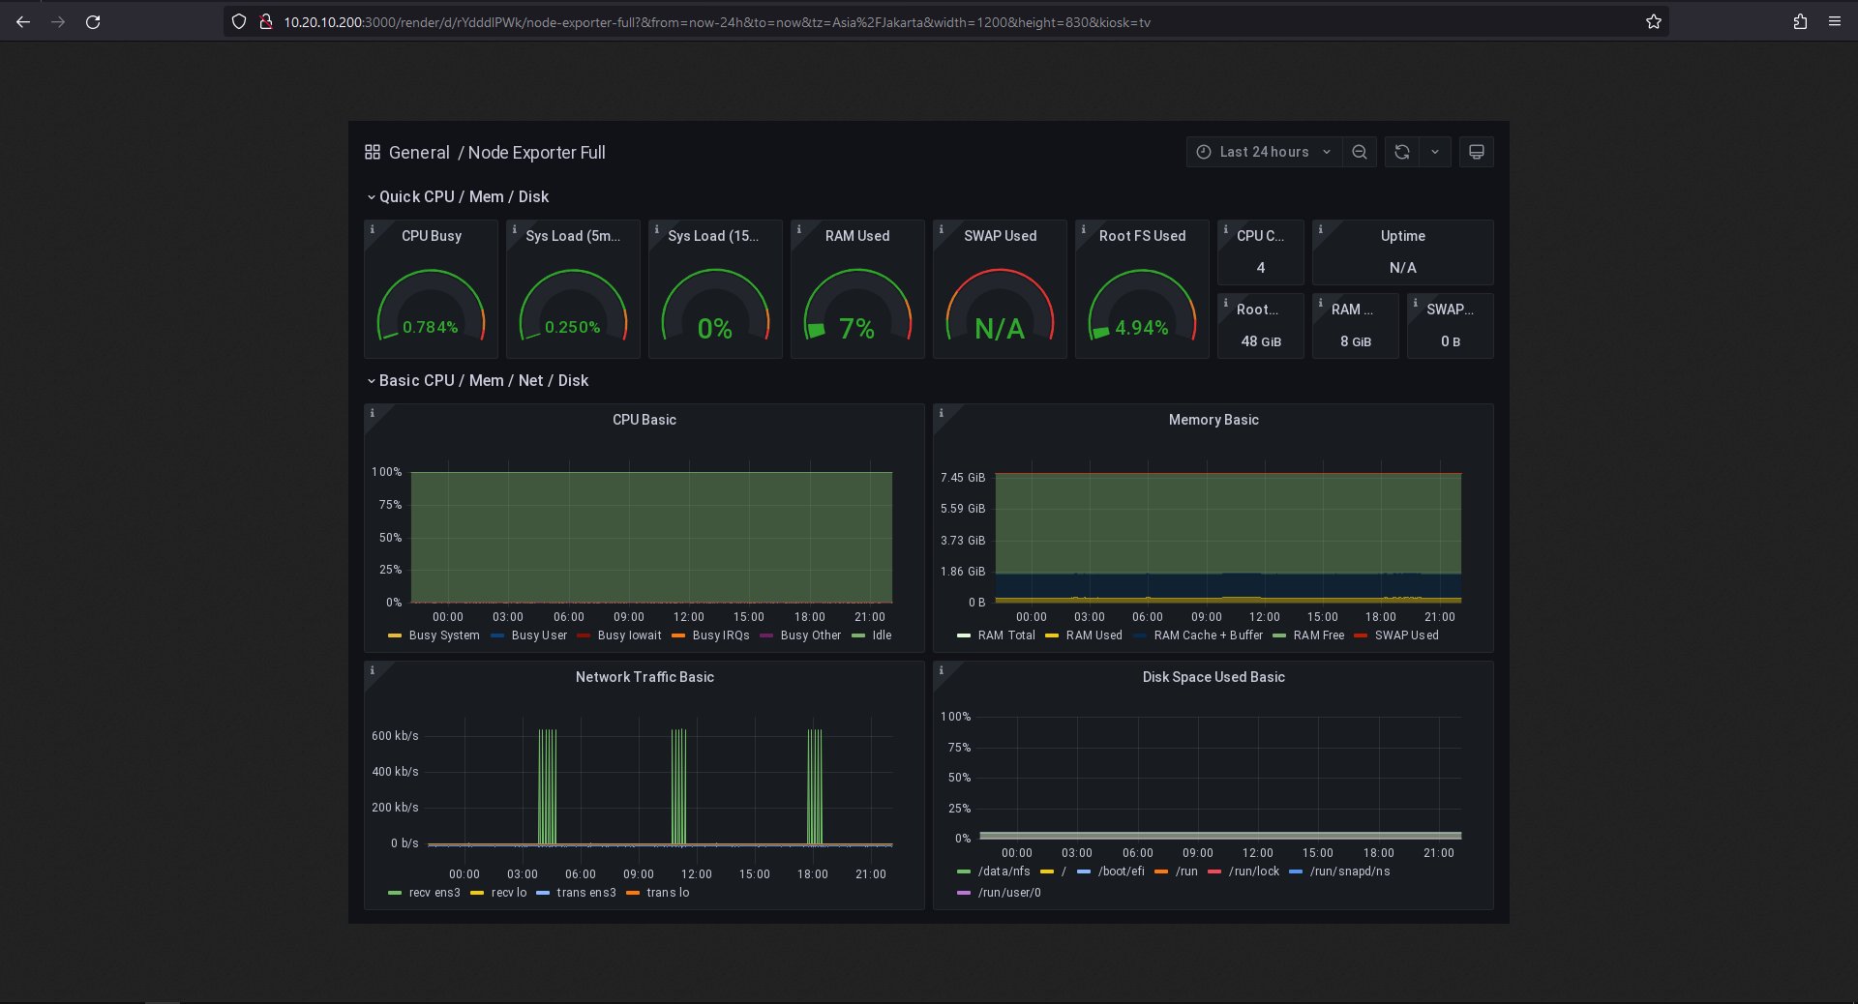Open the info icon on CPU Busy panel
The height and width of the screenshot is (1004, 1858).
[x=373, y=229]
